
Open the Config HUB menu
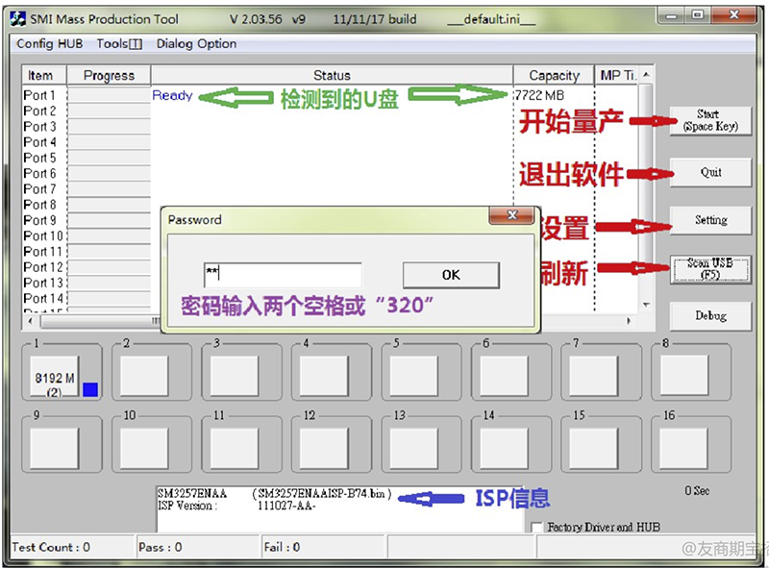click(50, 43)
